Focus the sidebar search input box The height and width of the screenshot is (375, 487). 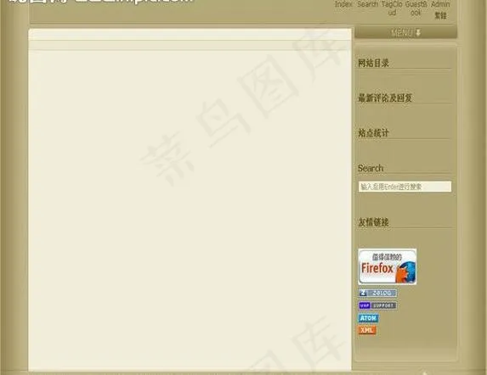[405, 187]
